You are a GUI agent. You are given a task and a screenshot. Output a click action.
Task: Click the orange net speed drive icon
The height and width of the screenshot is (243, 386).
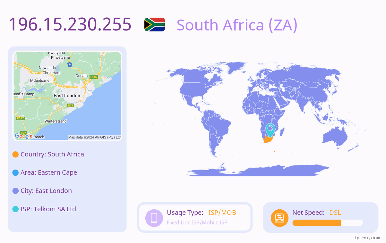click(x=279, y=218)
